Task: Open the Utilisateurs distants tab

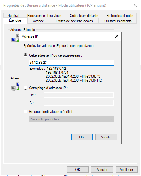Action: click(118, 21)
